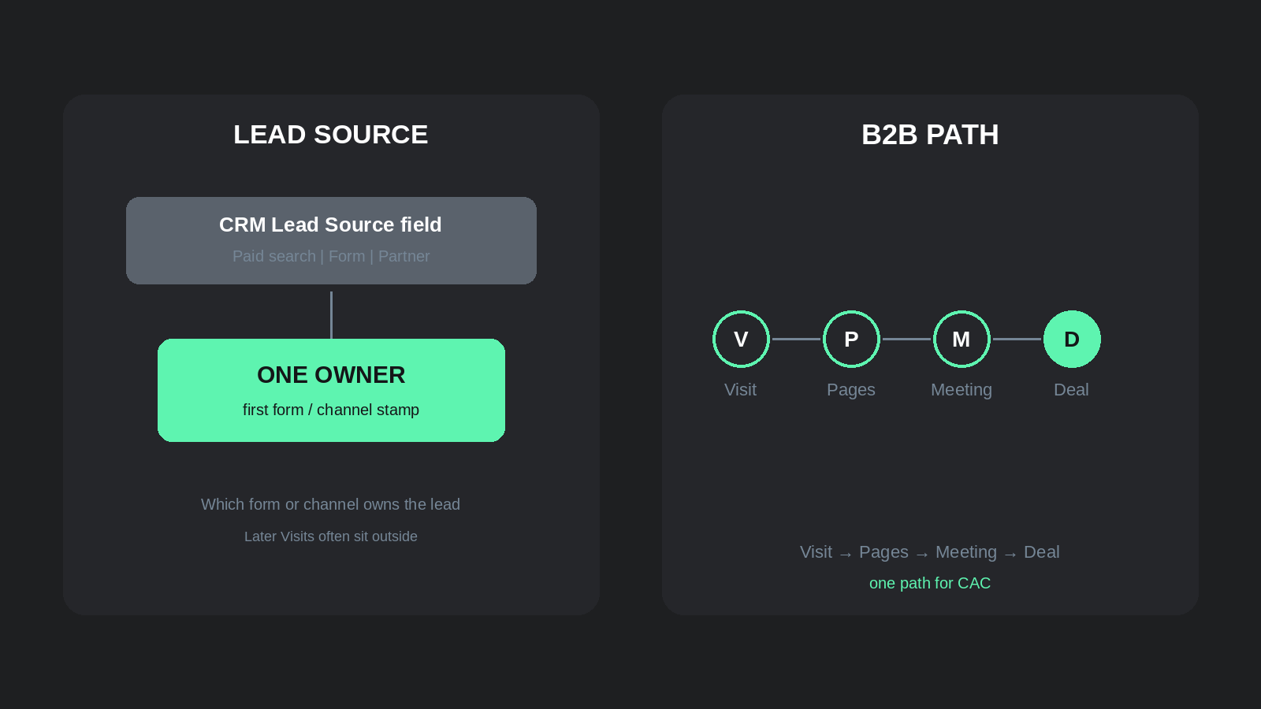This screenshot has width=1261, height=709.
Task: Click the P circle node
Action: [x=851, y=339]
